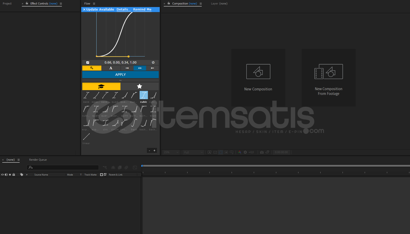Toggle the video eye column switch in timeline

click(3, 174)
